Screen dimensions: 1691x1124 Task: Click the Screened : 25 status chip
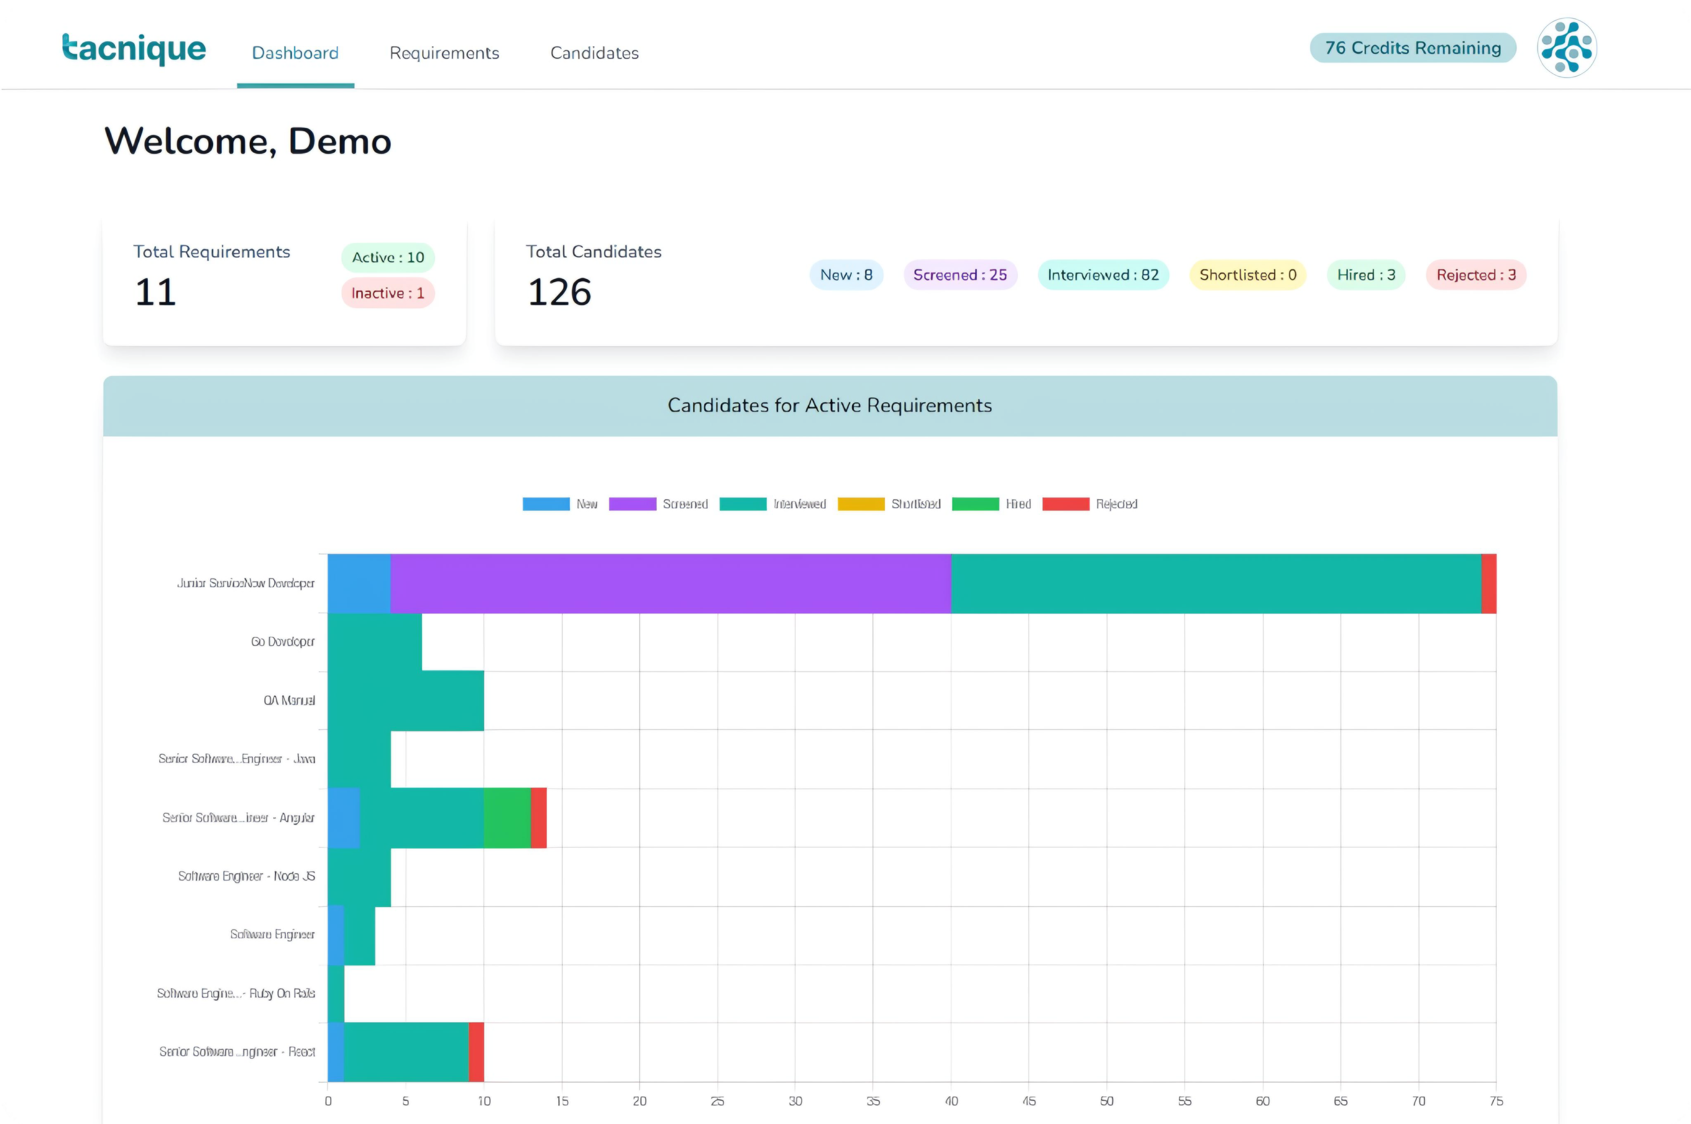pos(960,275)
